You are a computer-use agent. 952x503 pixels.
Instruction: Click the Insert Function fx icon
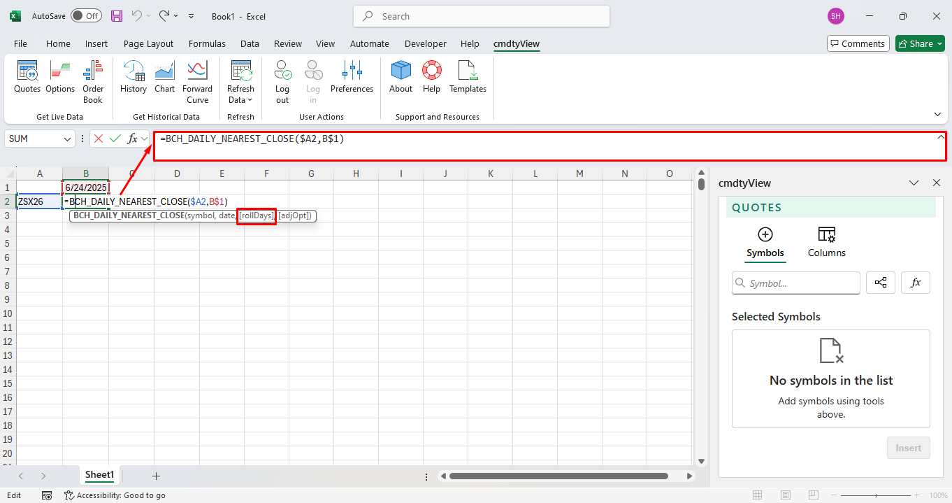[x=132, y=139]
